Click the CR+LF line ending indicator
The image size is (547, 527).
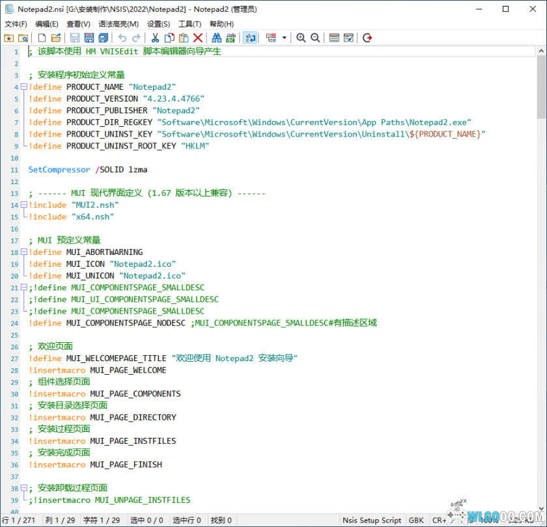click(440, 520)
